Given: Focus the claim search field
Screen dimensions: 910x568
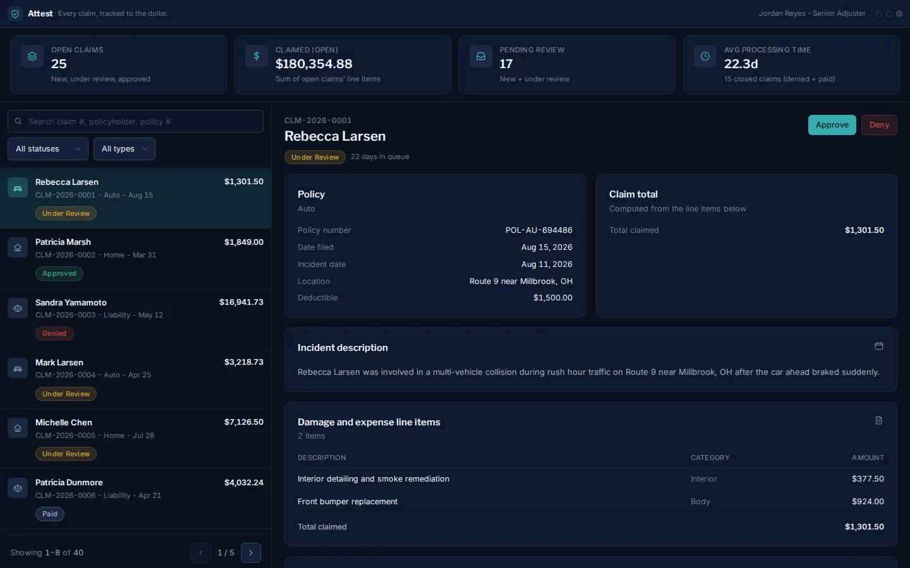Looking at the screenshot, I should (135, 121).
